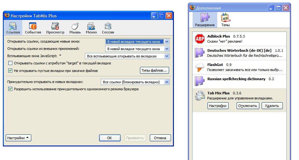
Task: Close the Дополнения window
Action: click(286, 8)
